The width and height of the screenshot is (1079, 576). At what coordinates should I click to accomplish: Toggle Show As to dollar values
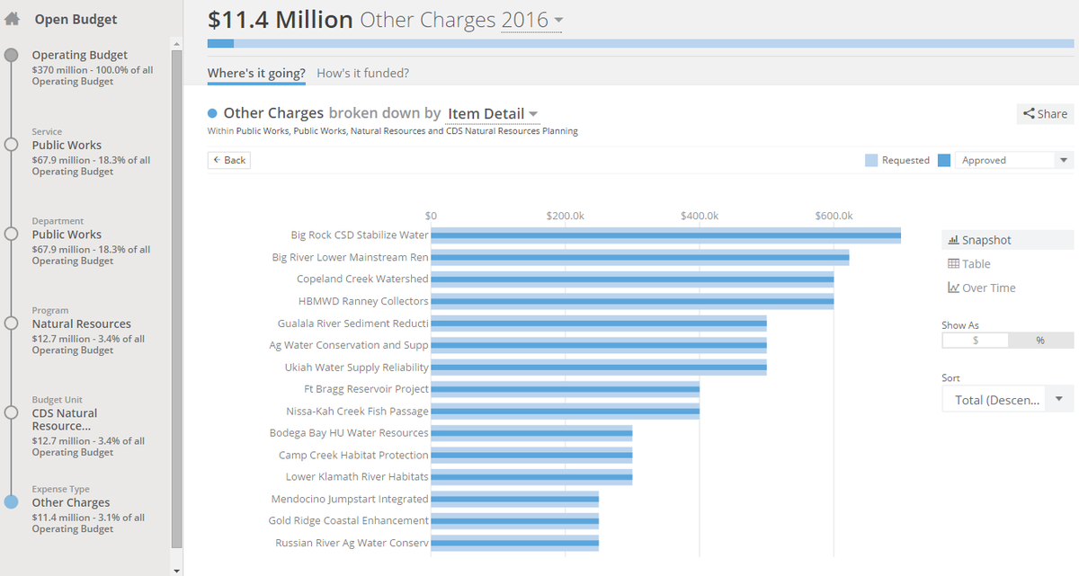(975, 340)
